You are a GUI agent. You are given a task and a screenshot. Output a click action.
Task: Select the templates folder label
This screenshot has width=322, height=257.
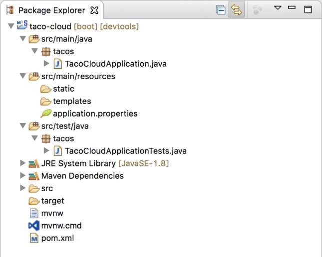72,101
